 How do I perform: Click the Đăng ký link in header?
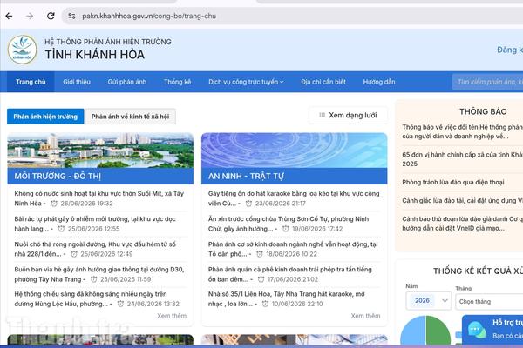point(510,50)
